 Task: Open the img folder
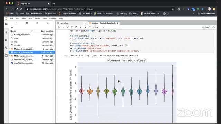point(32,42)
